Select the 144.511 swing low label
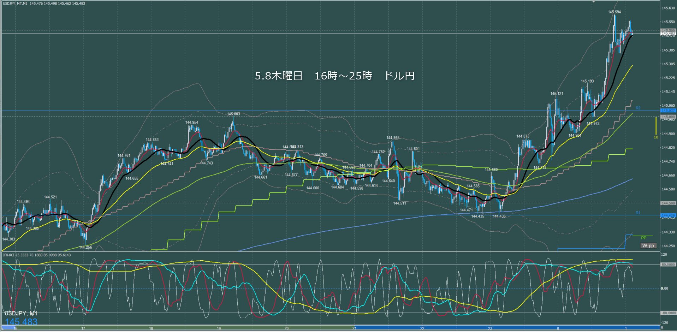This screenshot has width=677, height=332. pyautogui.click(x=400, y=203)
